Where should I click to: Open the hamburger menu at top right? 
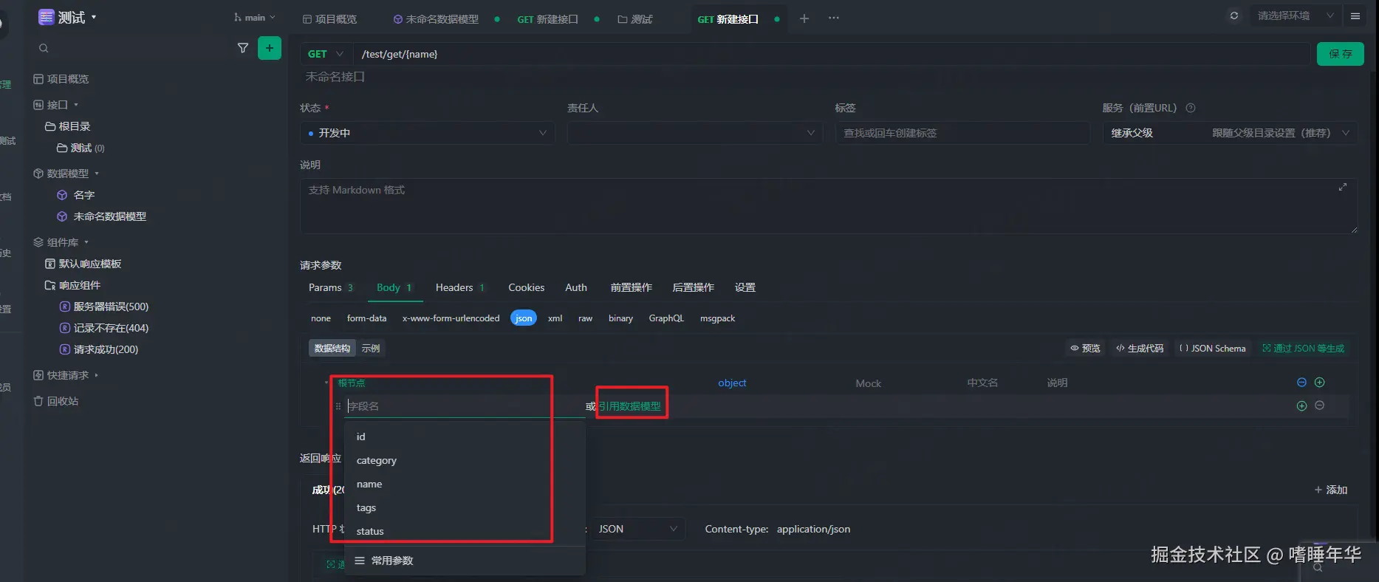[x=1355, y=16]
